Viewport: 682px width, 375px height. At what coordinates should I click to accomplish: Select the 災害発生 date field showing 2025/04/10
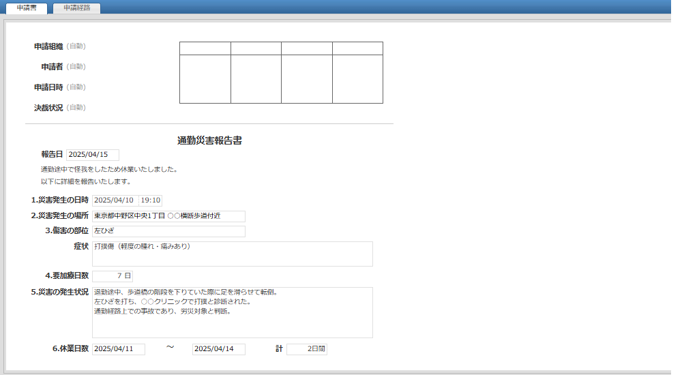point(115,200)
